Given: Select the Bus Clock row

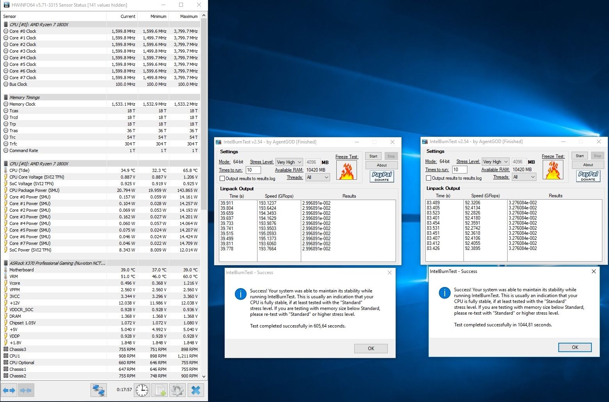Looking at the screenshot, I should coord(101,84).
